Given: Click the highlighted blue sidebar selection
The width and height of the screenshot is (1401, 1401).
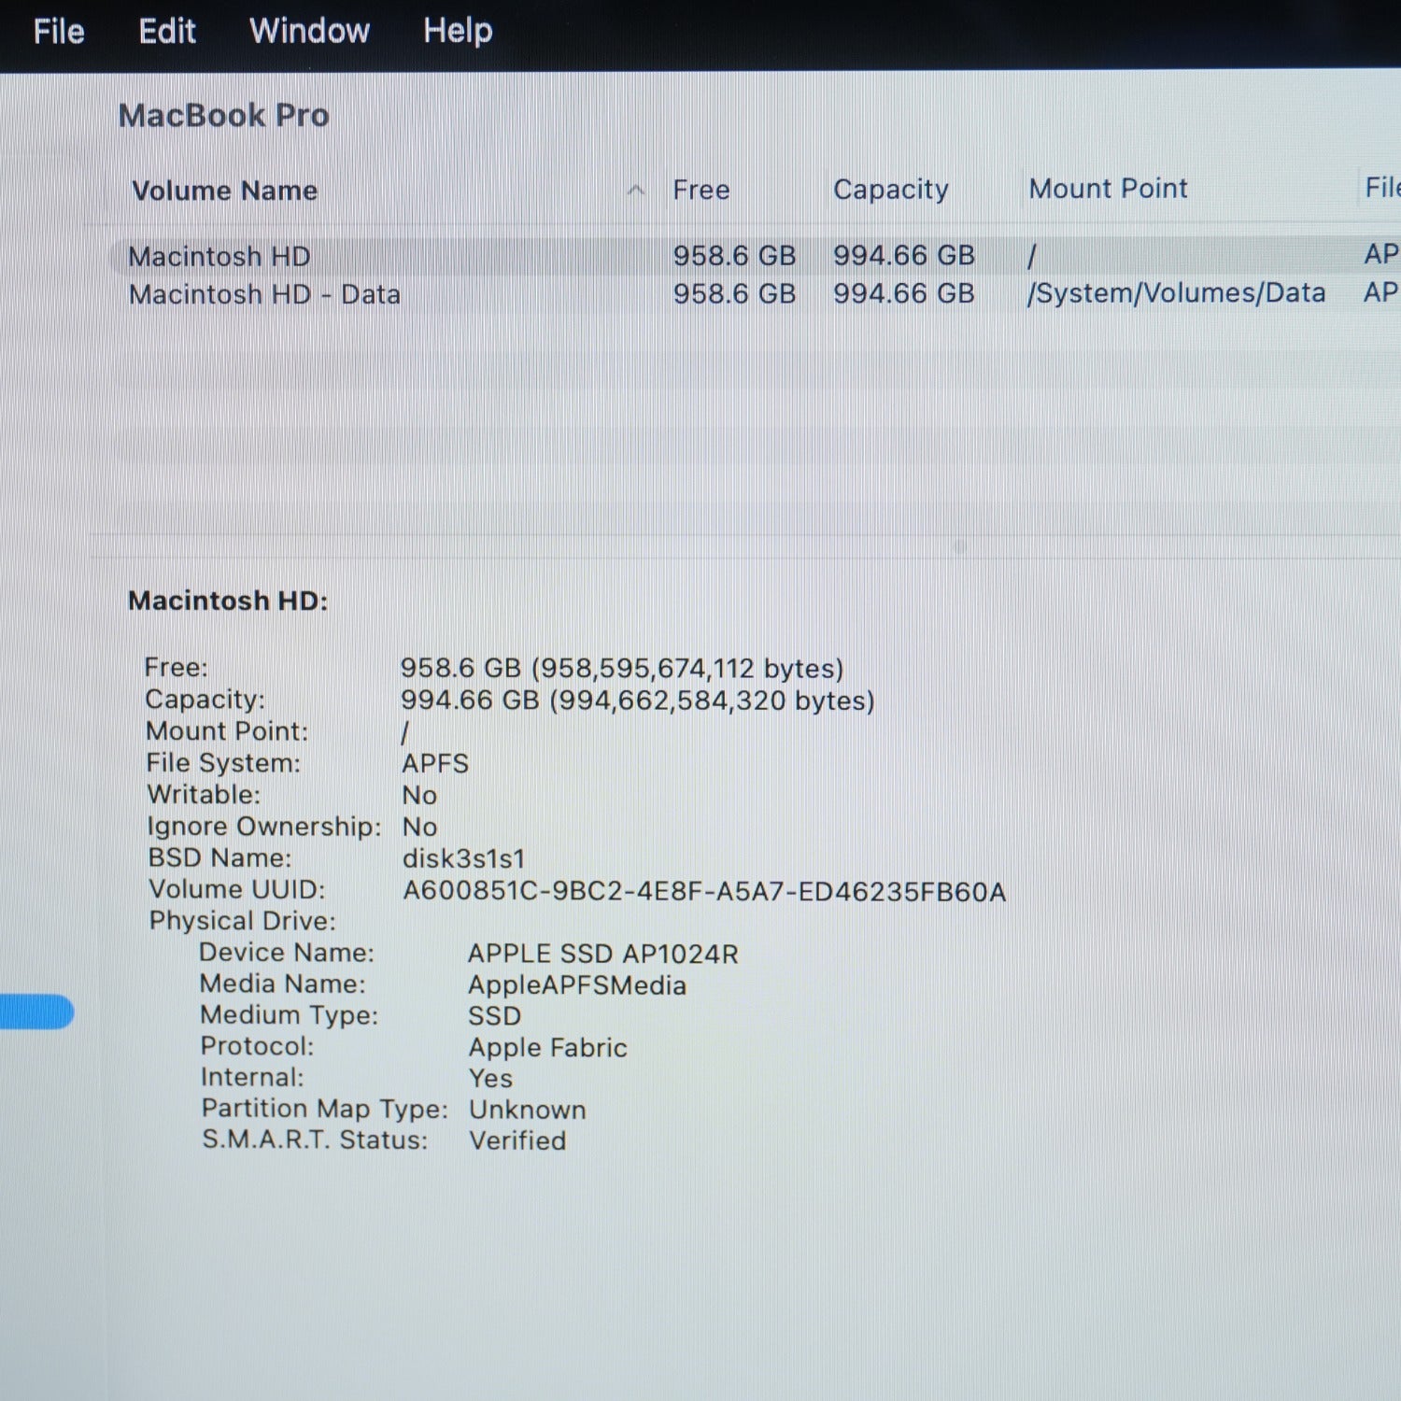Looking at the screenshot, I should point(35,1012).
